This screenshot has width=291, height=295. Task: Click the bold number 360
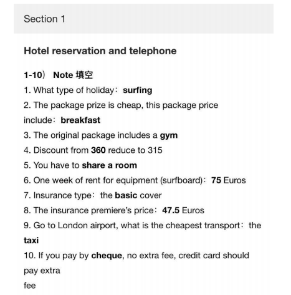(98, 150)
